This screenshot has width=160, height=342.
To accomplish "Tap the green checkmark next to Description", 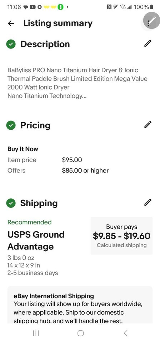I will 11,45.
